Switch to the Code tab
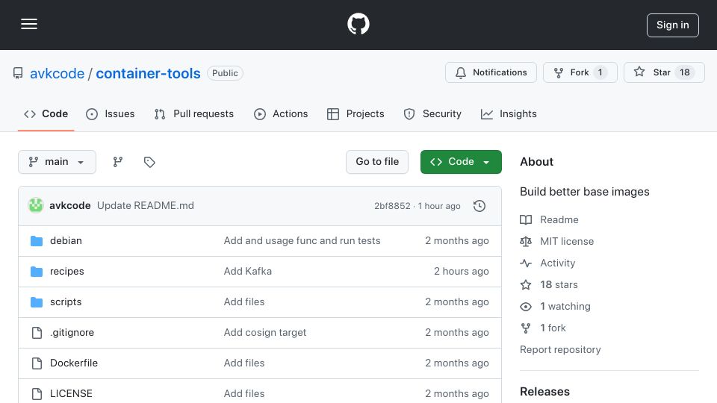 point(46,113)
